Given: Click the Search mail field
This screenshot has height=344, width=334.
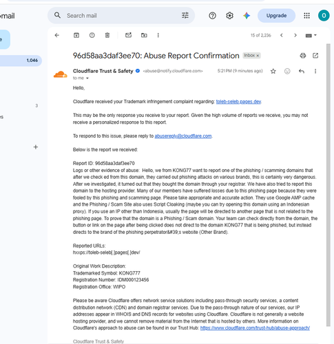Looking at the screenshot, I should point(122,16).
